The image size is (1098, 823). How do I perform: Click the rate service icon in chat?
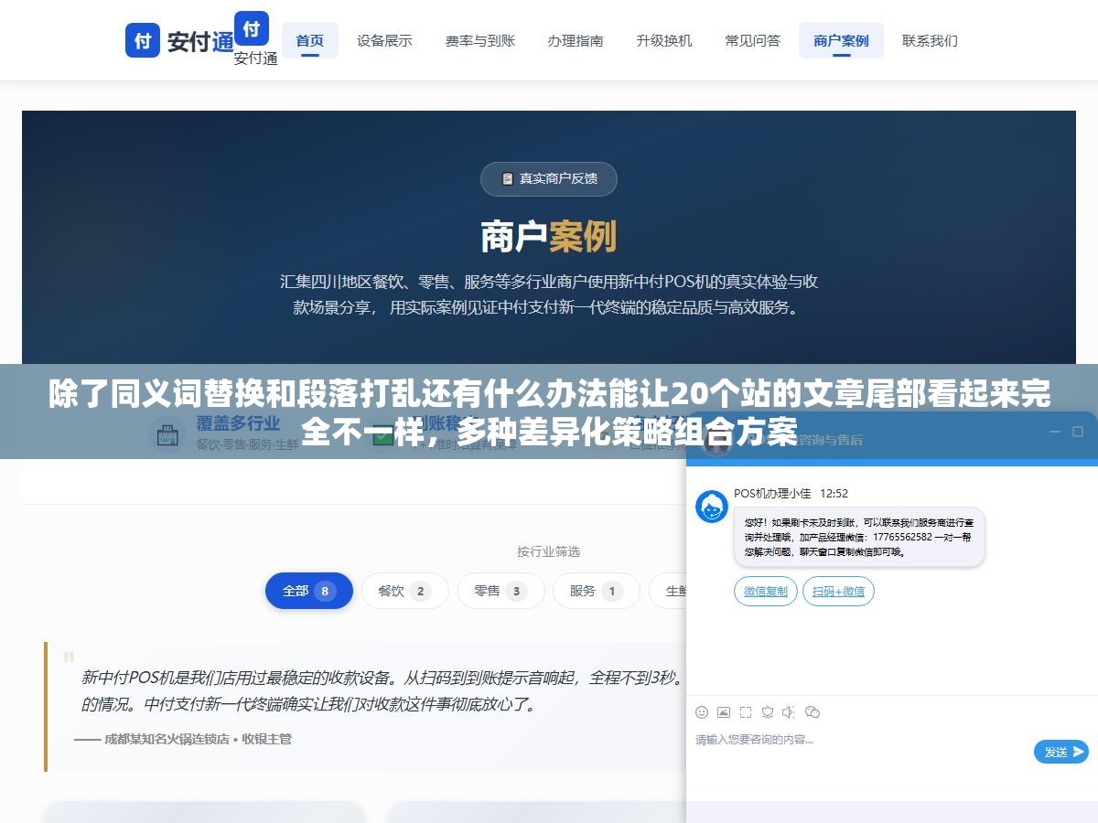tap(768, 712)
